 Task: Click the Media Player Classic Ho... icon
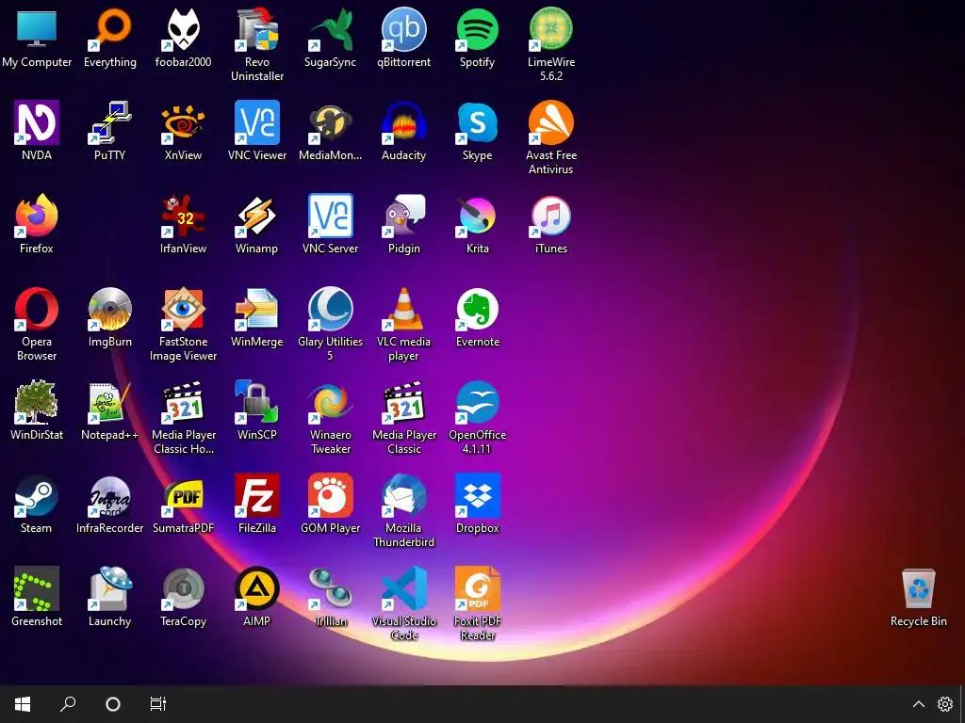183,403
